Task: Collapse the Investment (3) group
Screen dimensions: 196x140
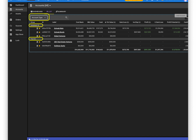Action: click(35, 25)
